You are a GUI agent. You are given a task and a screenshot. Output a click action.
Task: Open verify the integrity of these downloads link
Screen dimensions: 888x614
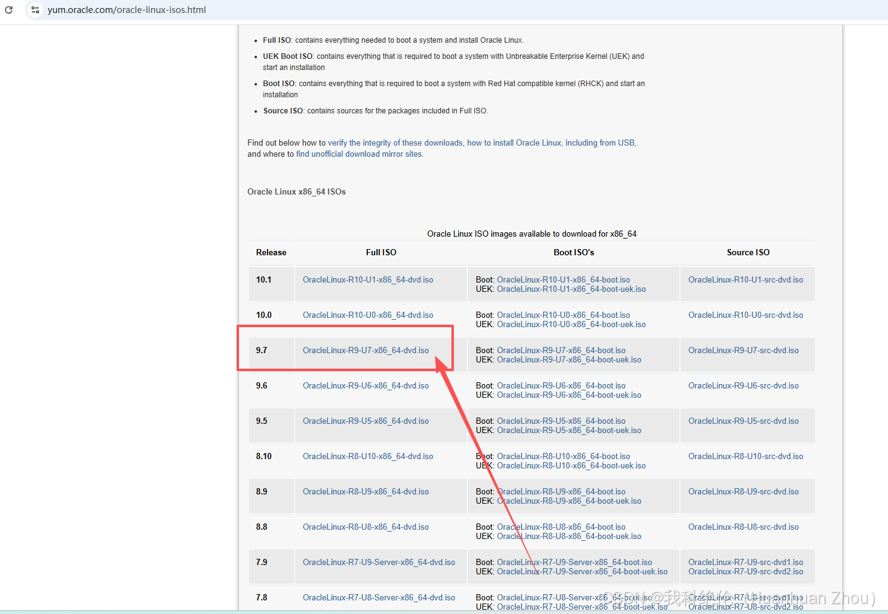(396, 143)
